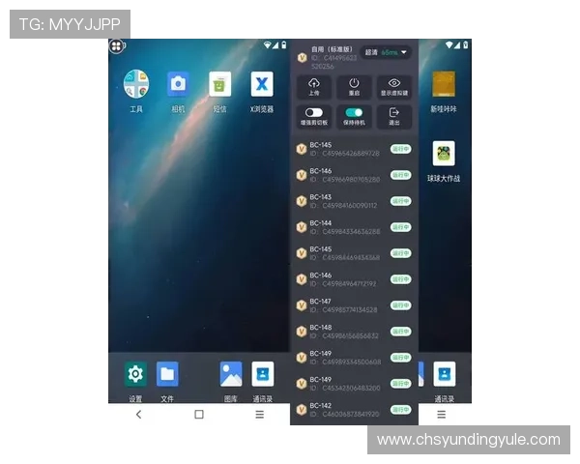The width and height of the screenshot is (580, 464).
Task: Launch the 相机 camera app
Action: (x=178, y=85)
